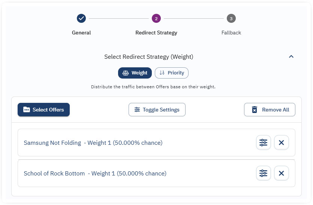Open the General step label

point(81,33)
